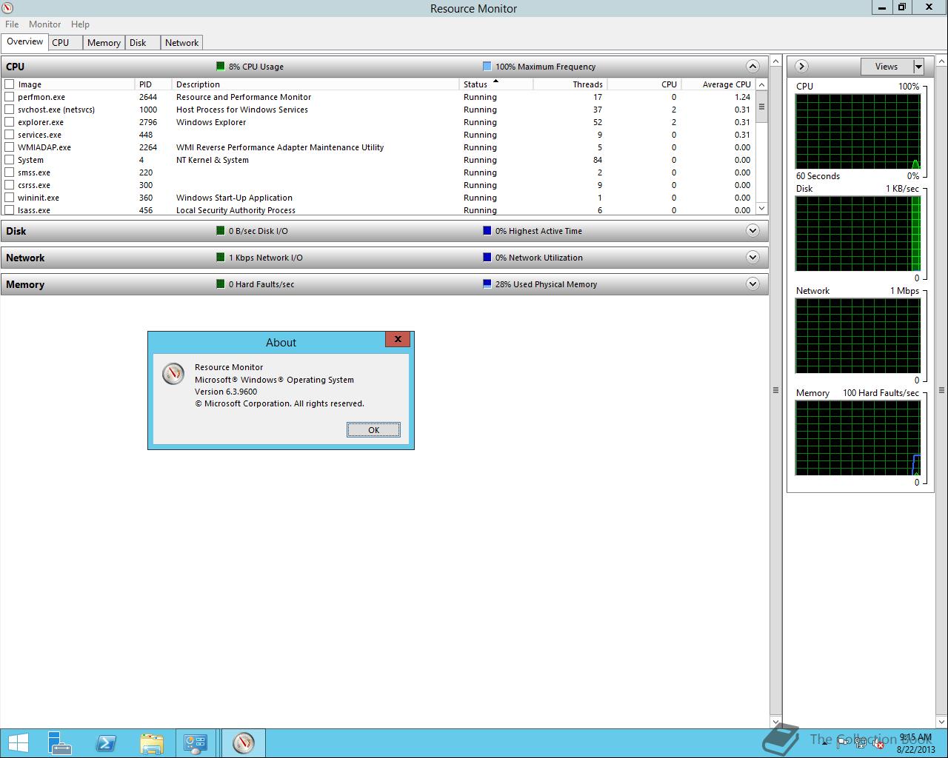Collapse the graphs pane with arrow button
Screen dimensions: 948x758
coord(801,66)
